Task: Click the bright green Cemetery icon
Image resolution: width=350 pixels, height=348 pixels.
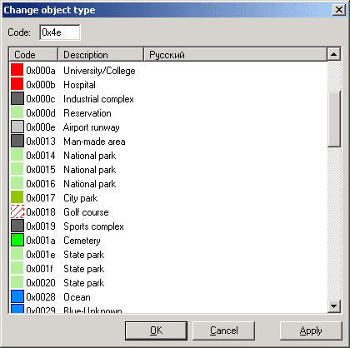Action: 17,241
